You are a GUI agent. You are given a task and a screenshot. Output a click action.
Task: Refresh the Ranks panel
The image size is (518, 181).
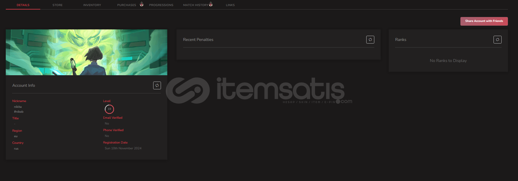[x=498, y=39]
